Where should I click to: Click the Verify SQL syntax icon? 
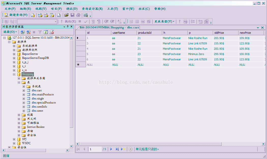(x=185, y=22)
